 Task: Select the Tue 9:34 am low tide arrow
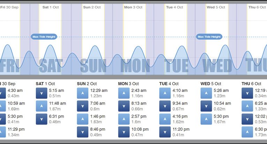pyautogui.click(x=165, y=106)
